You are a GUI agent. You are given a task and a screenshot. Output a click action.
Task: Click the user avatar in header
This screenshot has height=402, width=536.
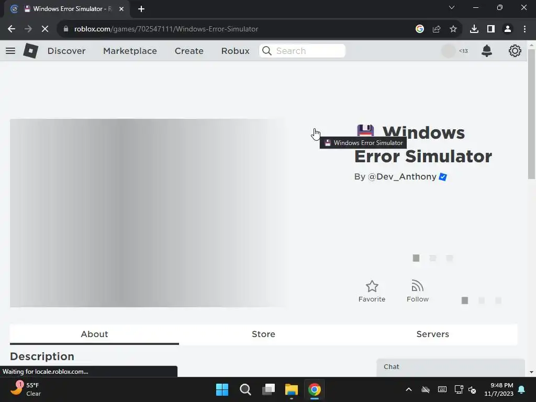coord(448,51)
